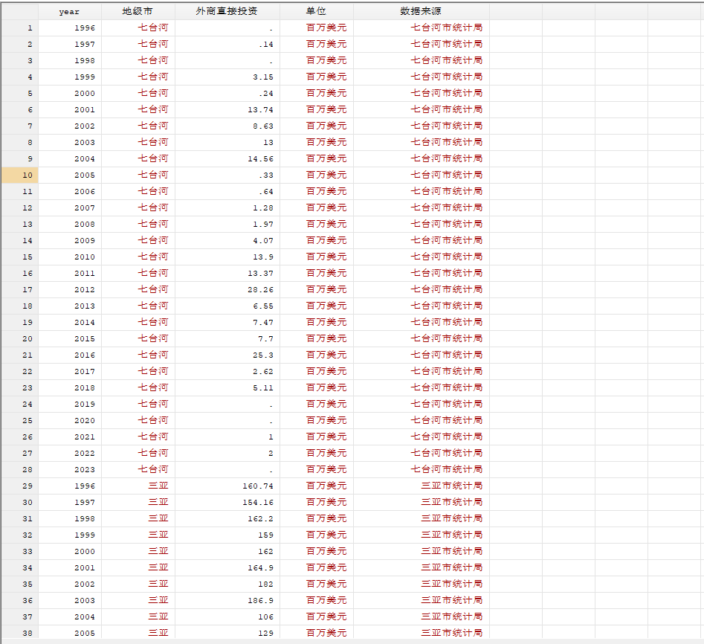This screenshot has width=704, height=644.
Task: Click the value 7.47 in row 19
Action: tap(263, 323)
